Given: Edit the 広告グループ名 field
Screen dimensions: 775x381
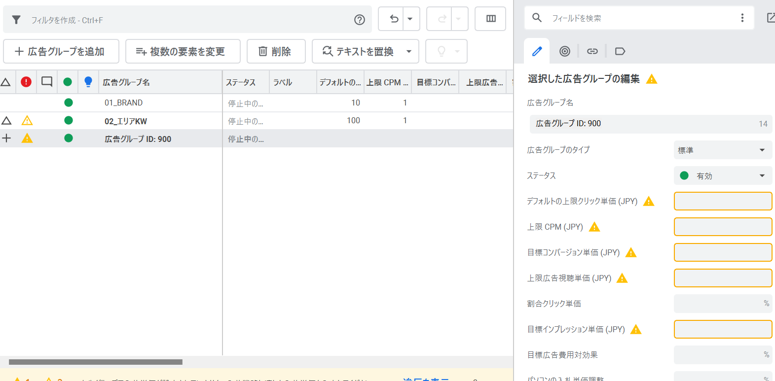Looking at the screenshot, I should (x=651, y=124).
